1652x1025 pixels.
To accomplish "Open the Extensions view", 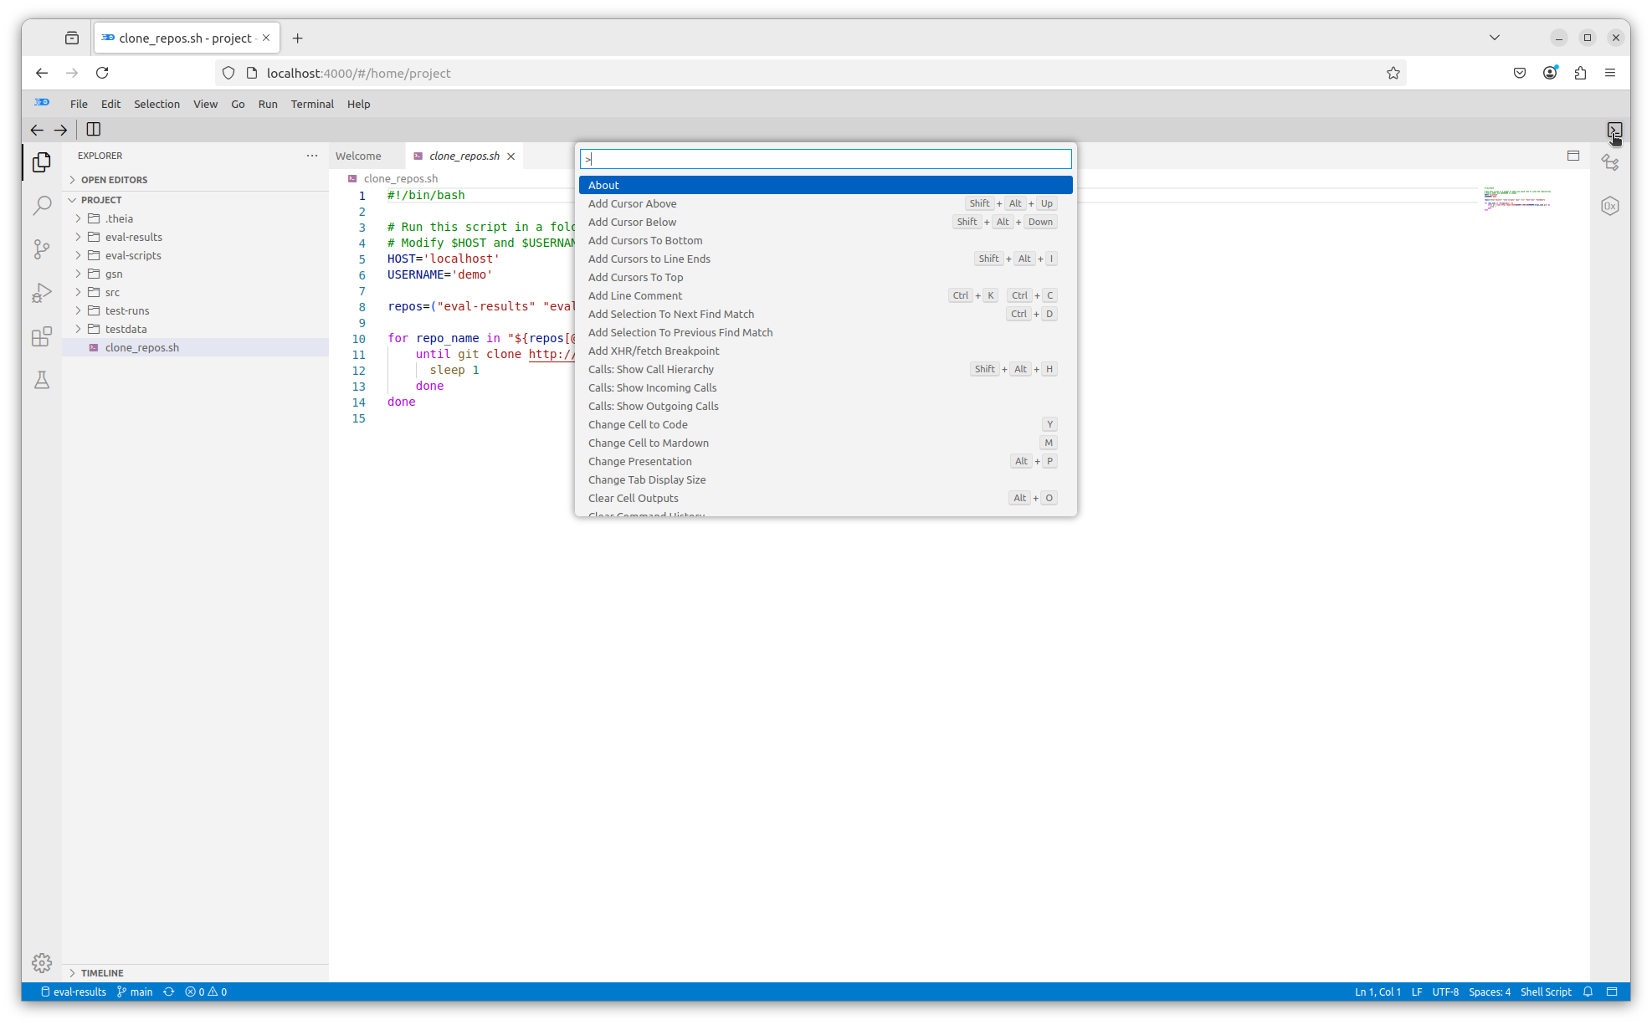I will [42, 336].
